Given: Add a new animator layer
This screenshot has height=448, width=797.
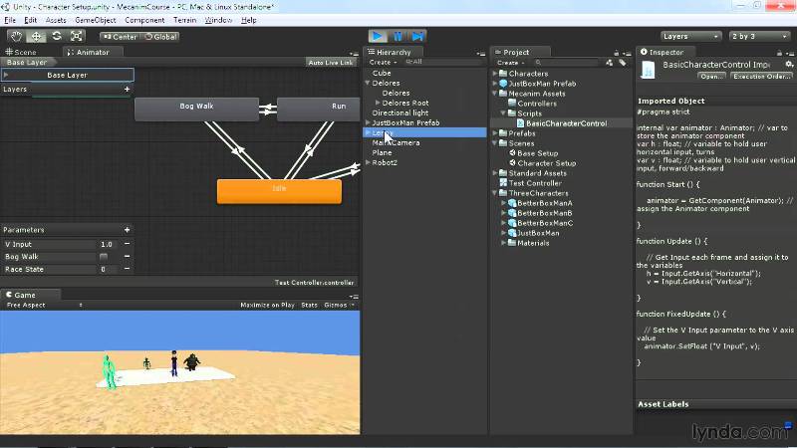Looking at the screenshot, I should 127,89.
